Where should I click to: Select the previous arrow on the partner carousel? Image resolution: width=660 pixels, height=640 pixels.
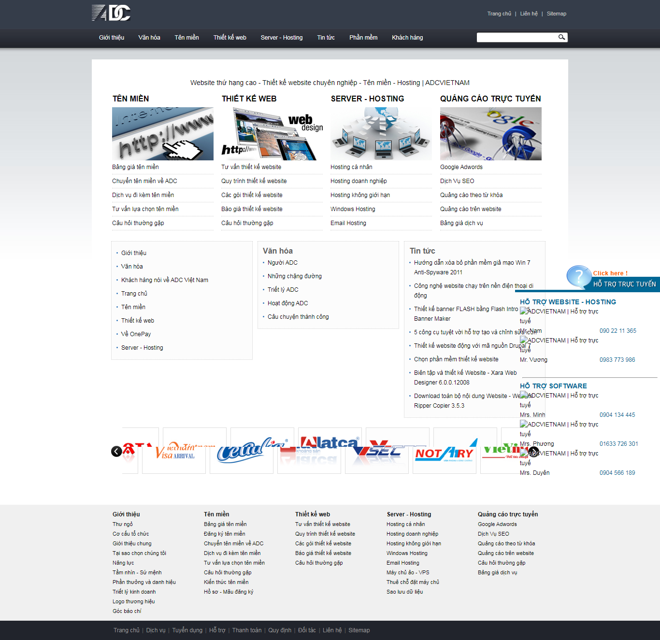coord(116,451)
